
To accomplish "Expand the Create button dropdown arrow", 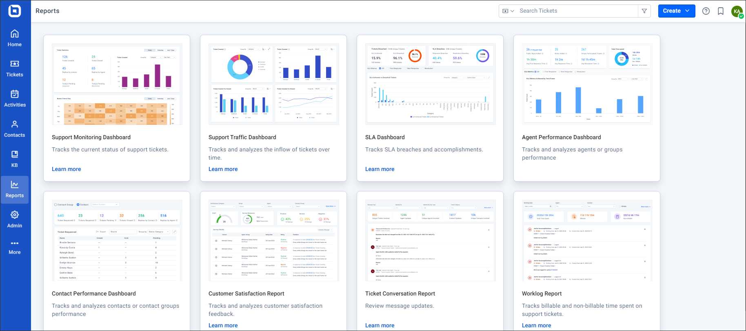I will coord(687,11).
